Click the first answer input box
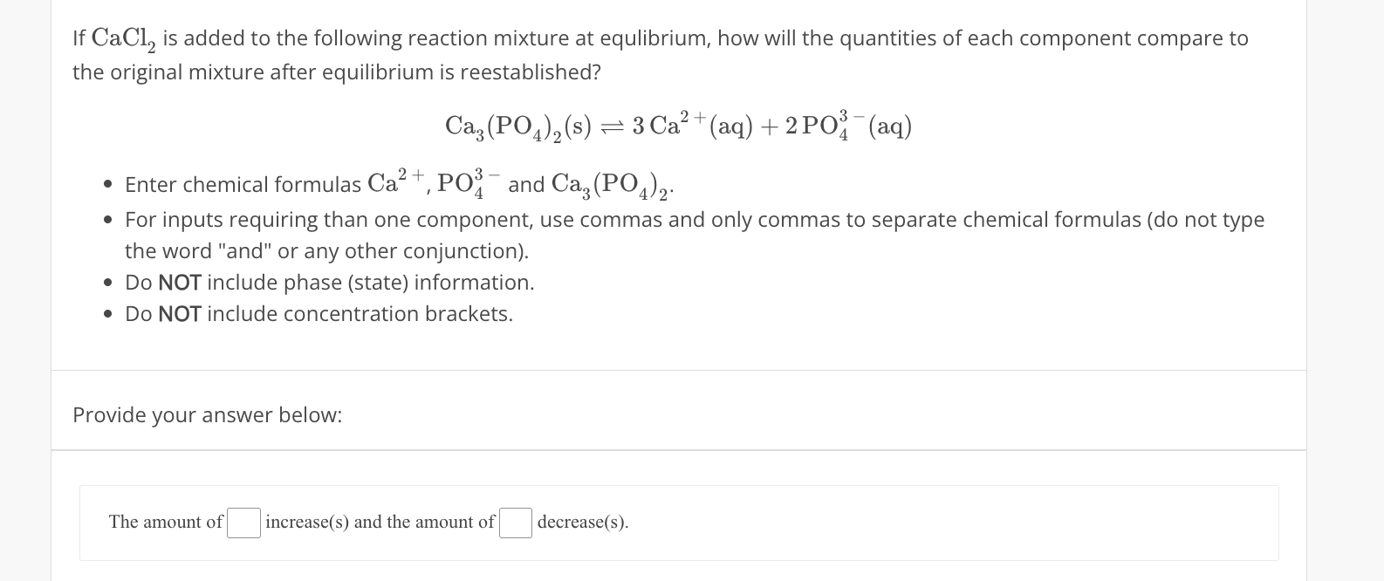 tap(243, 523)
